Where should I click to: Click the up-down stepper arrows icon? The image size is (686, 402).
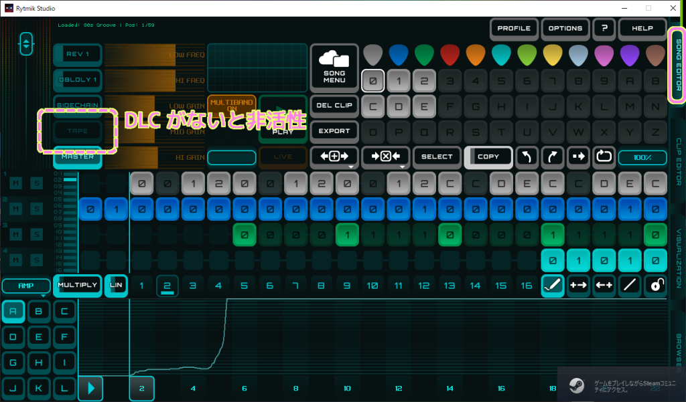tap(26, 43)
